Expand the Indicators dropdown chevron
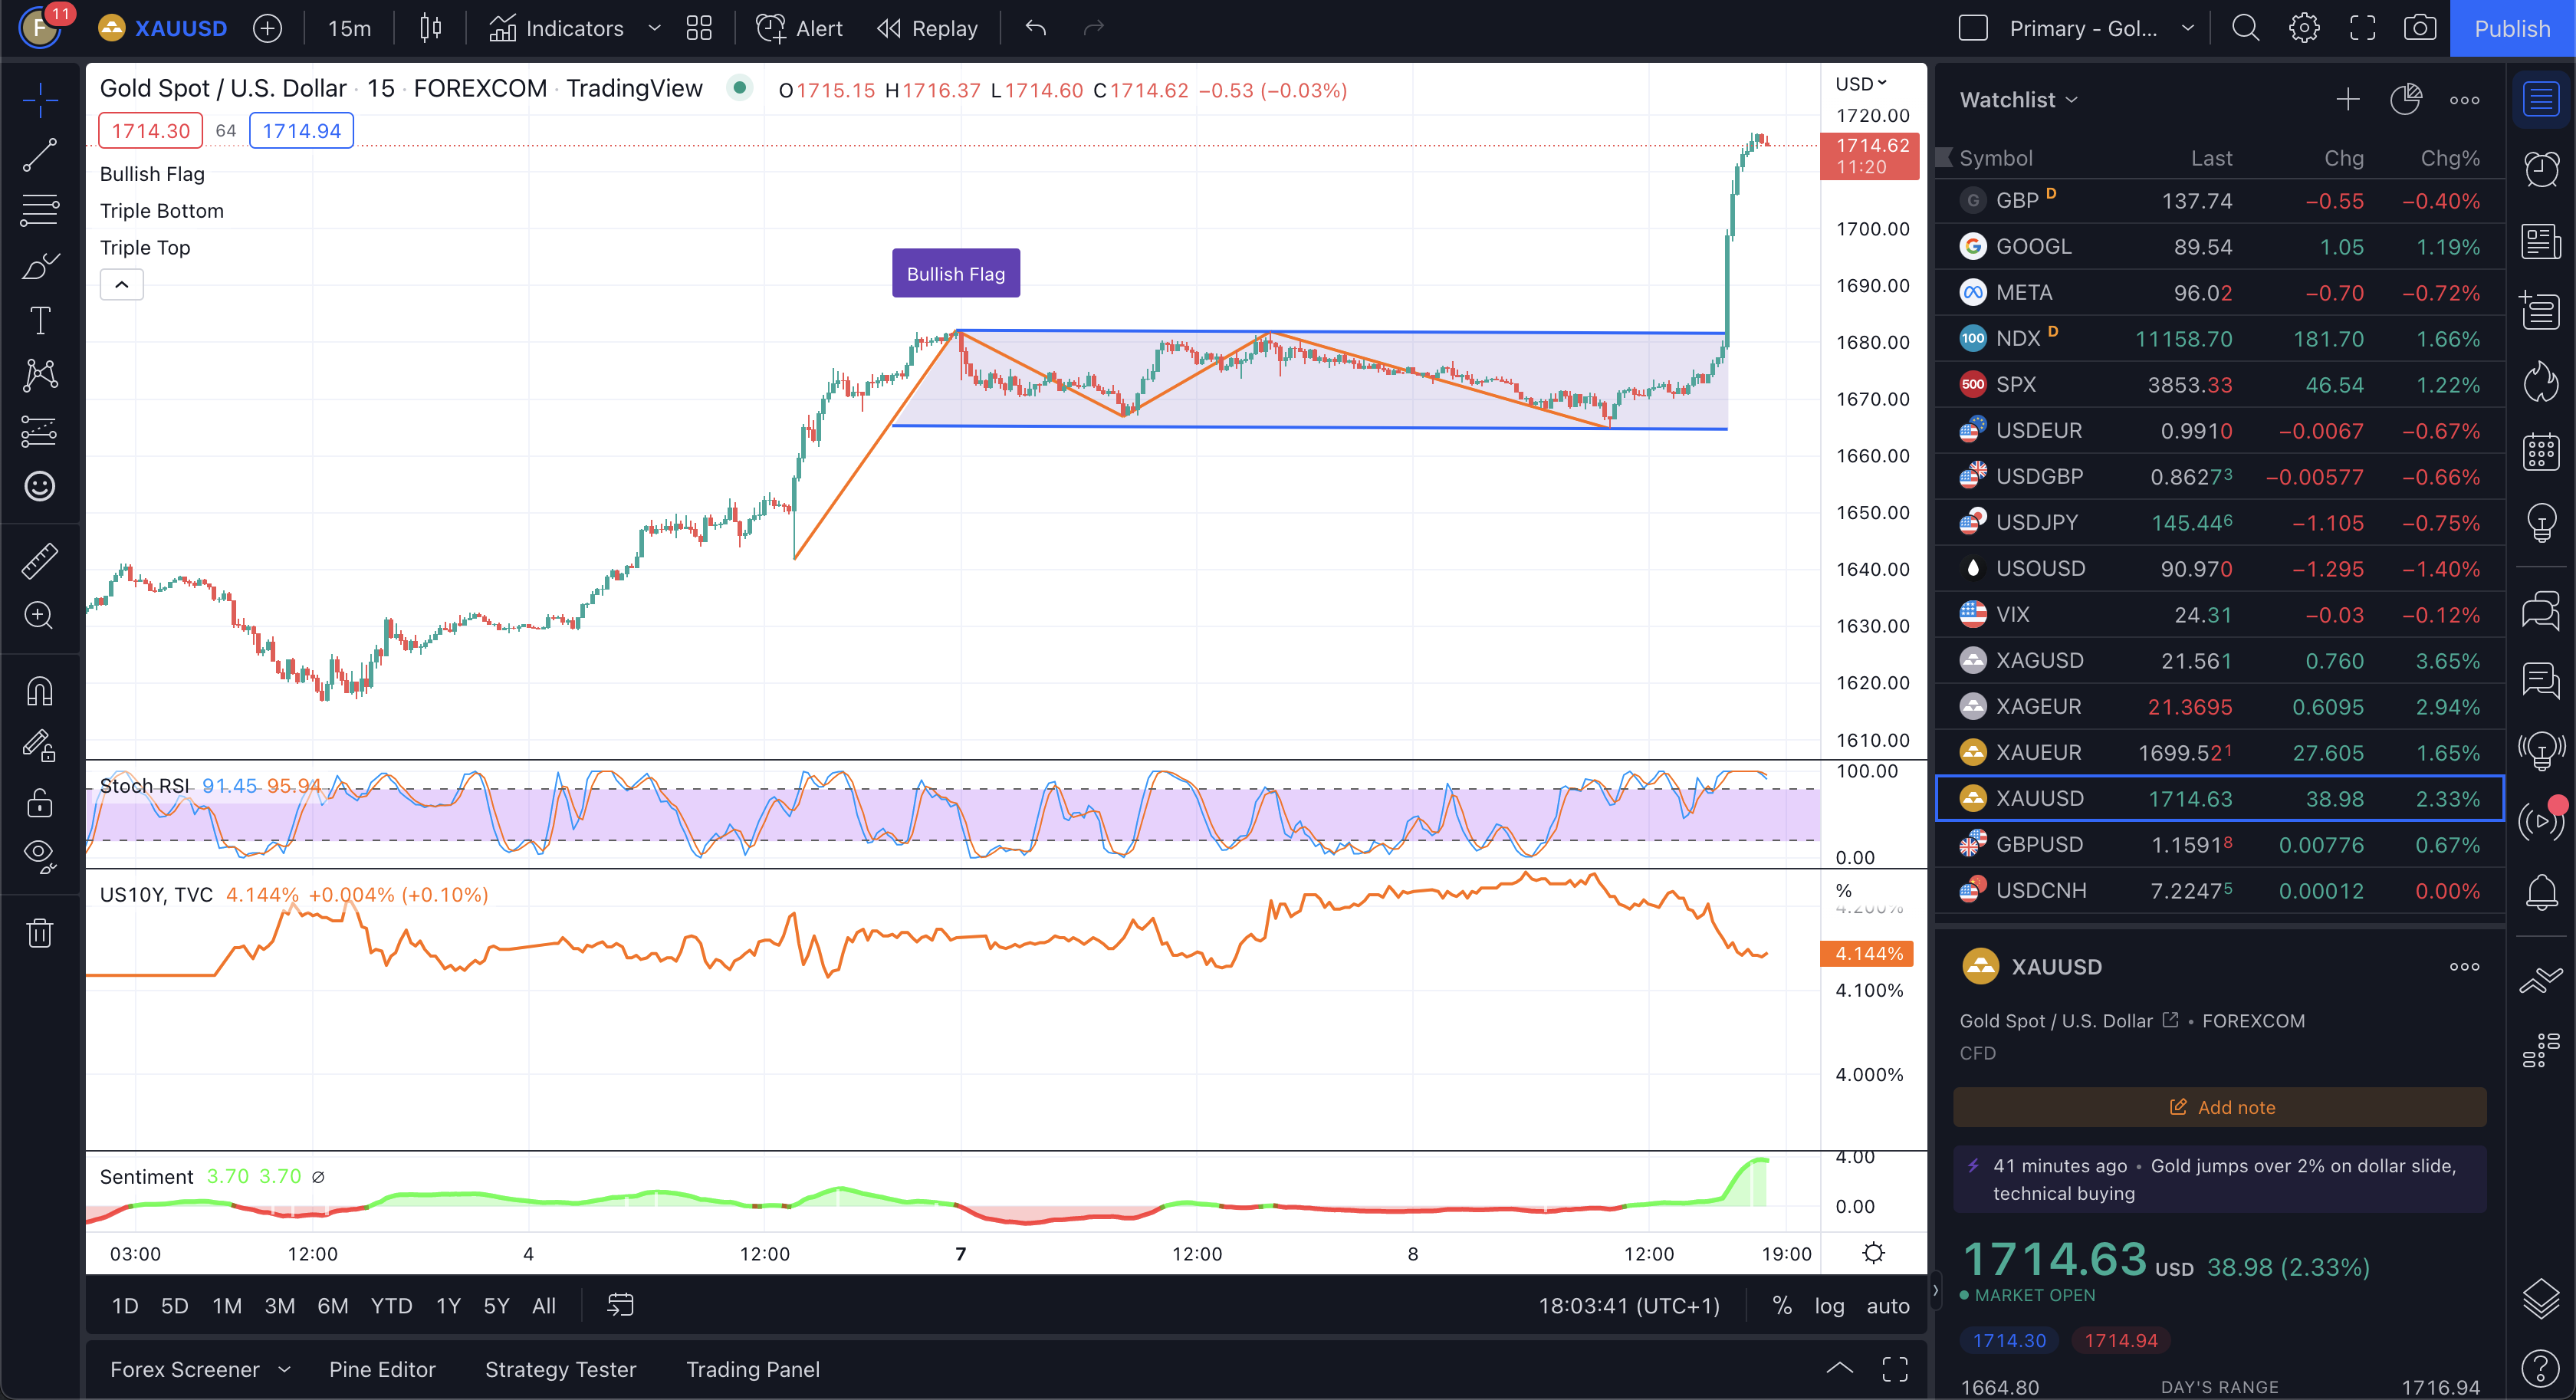The image size is (2576, 1400). 655,29
